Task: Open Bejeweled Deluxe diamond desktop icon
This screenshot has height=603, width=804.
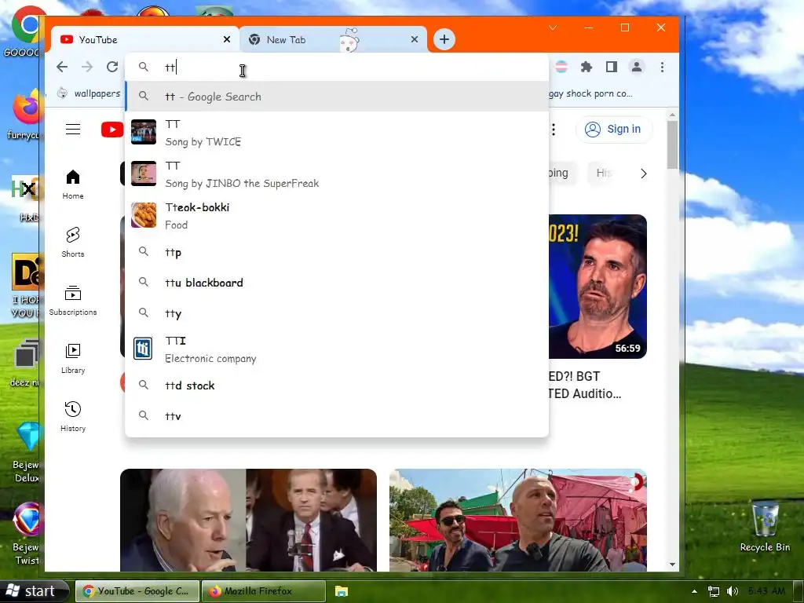Action: (24, 452)
